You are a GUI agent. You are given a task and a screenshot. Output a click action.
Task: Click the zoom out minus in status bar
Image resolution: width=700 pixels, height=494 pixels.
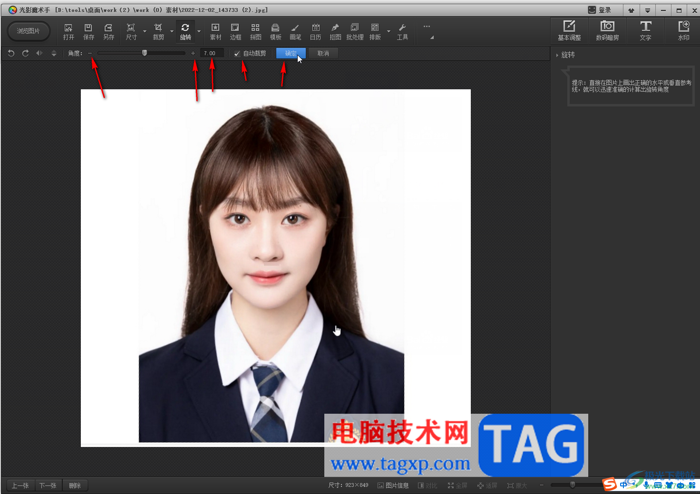(x=541, y=485)
